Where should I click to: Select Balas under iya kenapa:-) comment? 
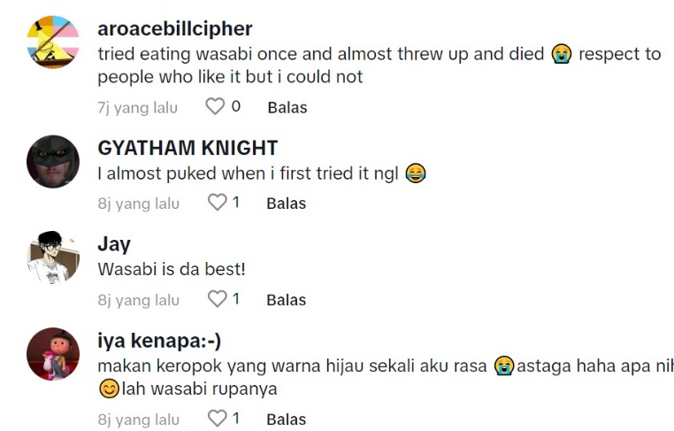click(287, 419)
